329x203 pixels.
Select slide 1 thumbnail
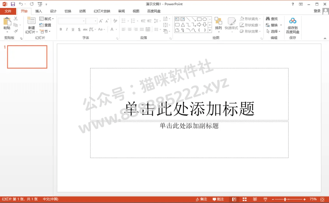click(x=27, y=57)
